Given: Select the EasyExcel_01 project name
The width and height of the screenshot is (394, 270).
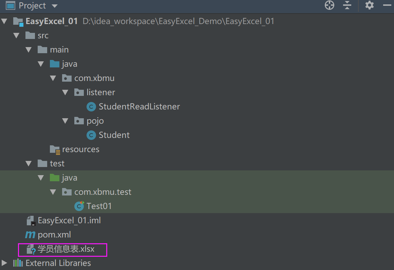Looking at the screenshot, I should point(52,21).
